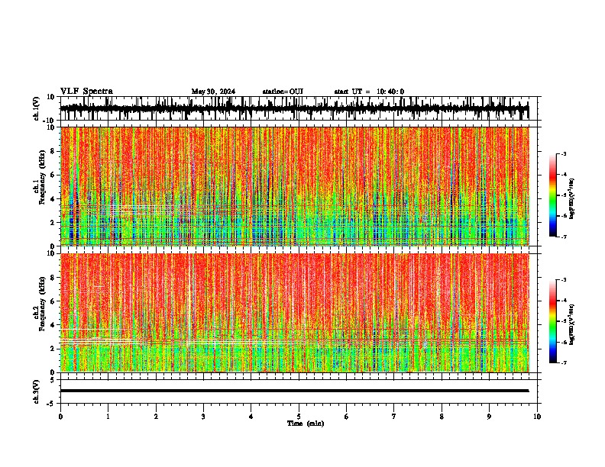Click time-axis tick label "9"

click(489, 417)
